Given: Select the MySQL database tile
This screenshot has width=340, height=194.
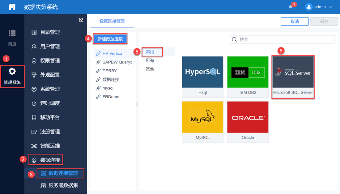Looking at the screenshot, I should click(x=202, y=122).
